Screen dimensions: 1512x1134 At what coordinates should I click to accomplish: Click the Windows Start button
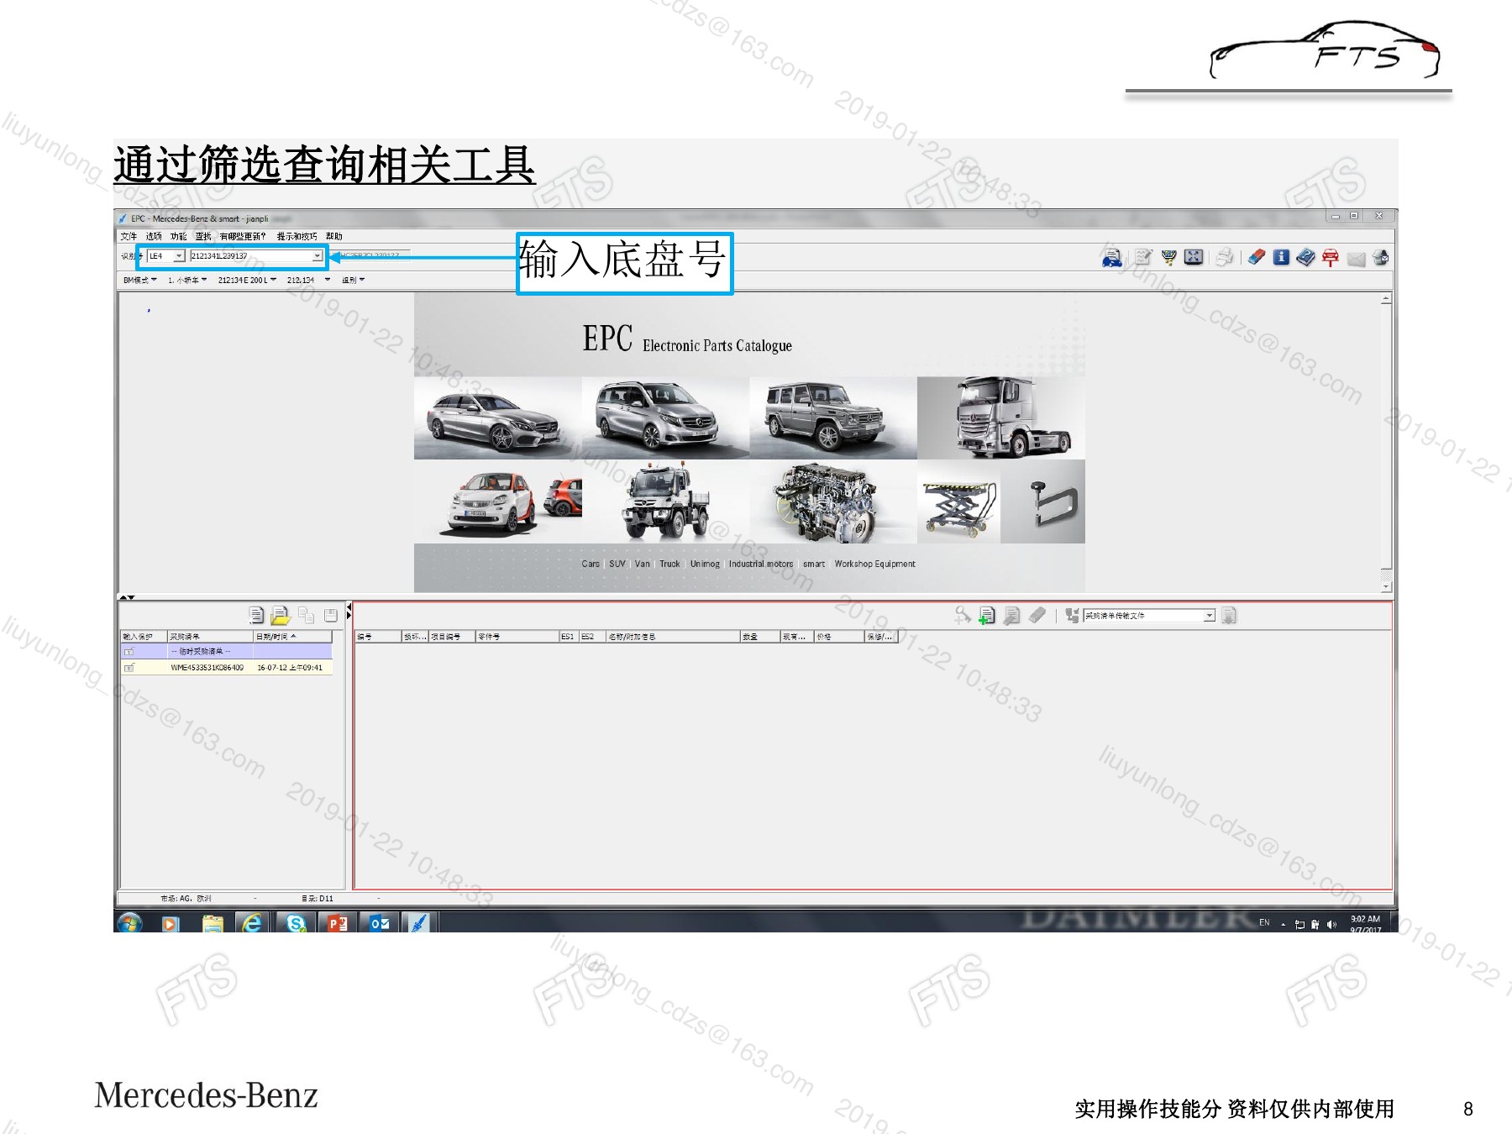click(129, 923)
